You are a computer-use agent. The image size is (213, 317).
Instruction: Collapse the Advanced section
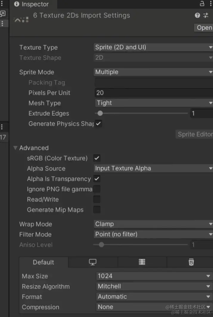15,148
